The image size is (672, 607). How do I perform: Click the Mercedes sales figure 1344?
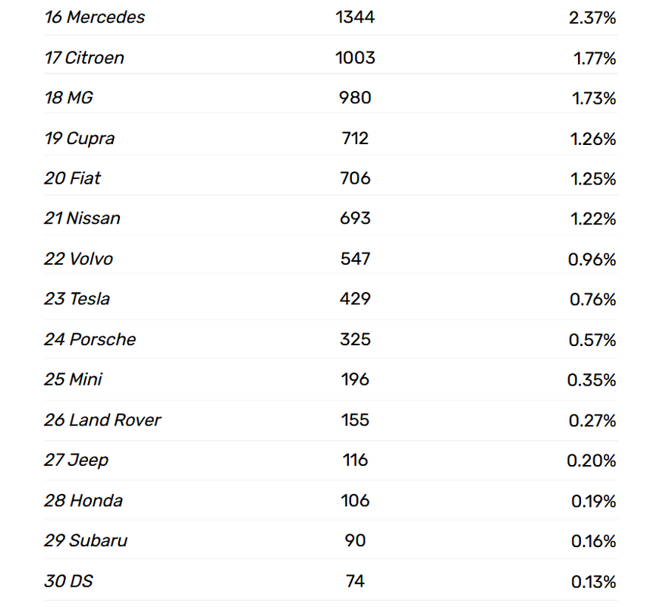point(355,17)
